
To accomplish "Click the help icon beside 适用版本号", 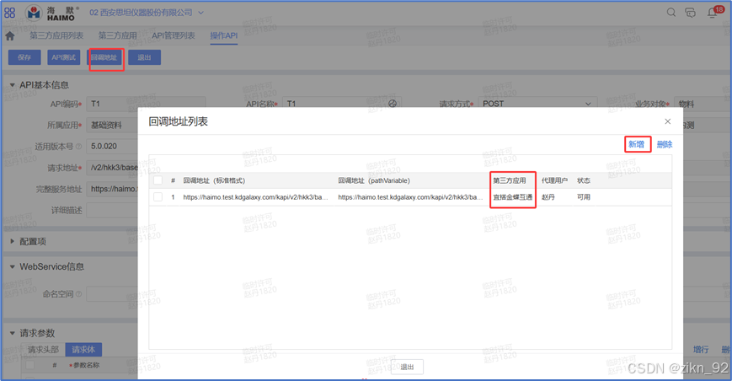I will pos(79,146).
